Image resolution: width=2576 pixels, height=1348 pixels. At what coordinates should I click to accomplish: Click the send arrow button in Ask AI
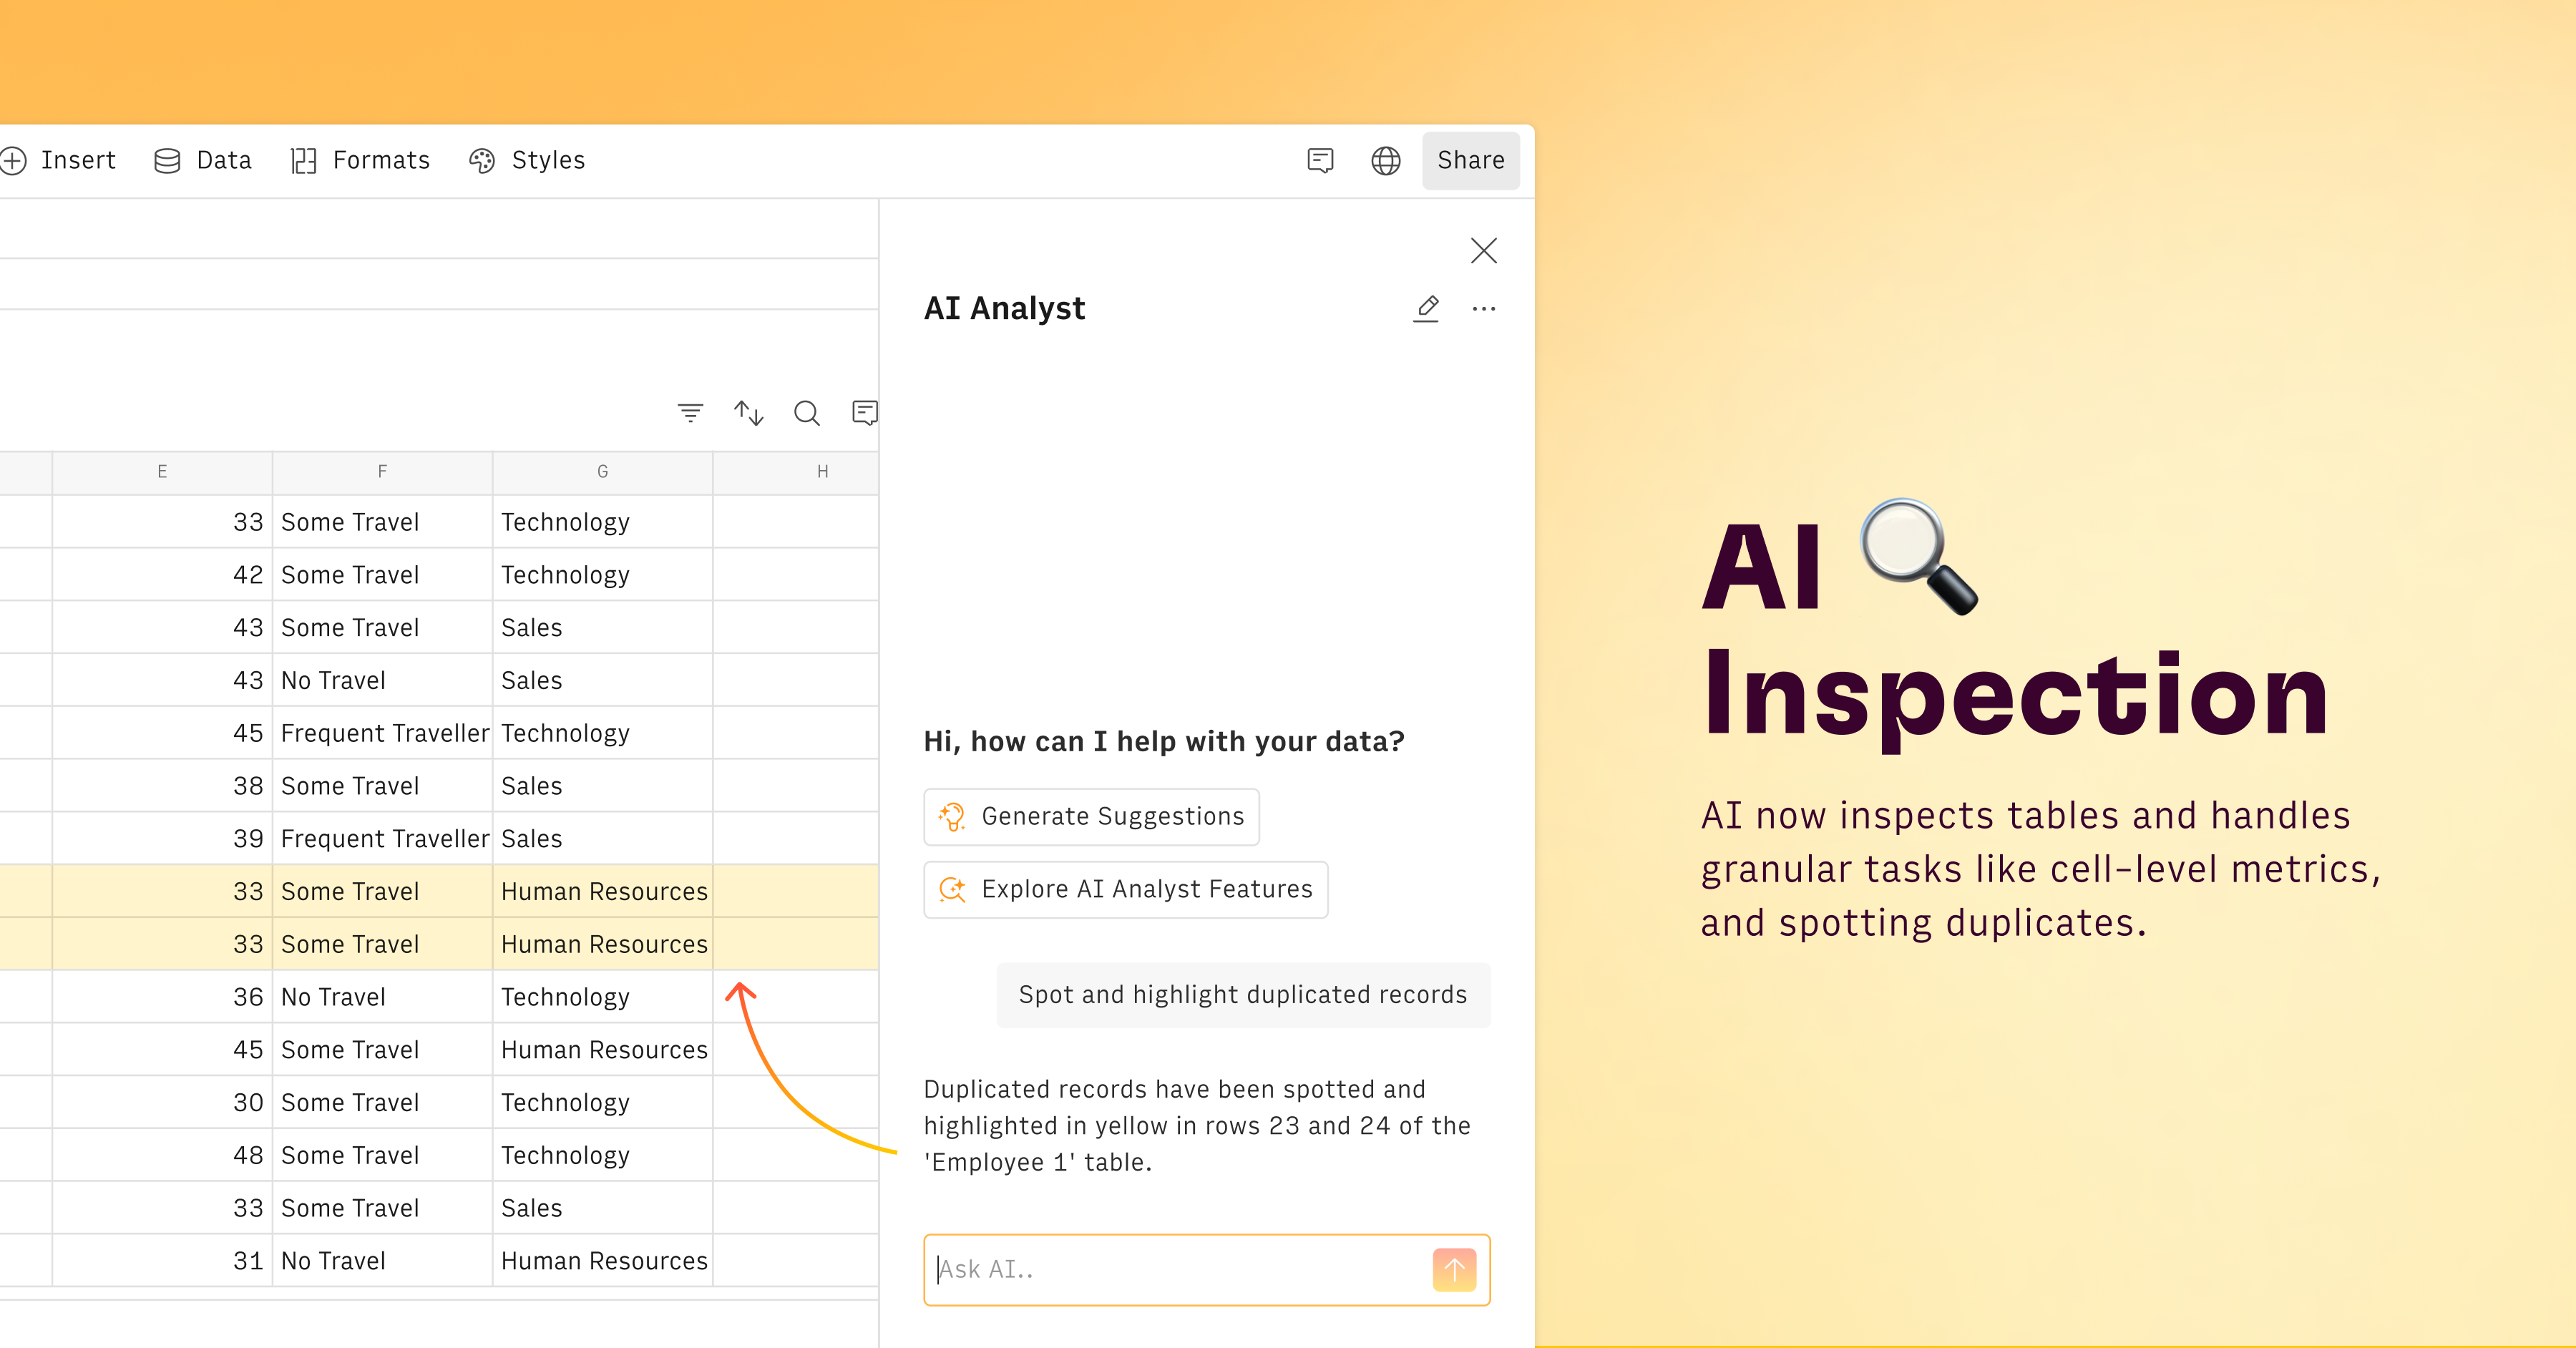(x=1454, y=1269)
